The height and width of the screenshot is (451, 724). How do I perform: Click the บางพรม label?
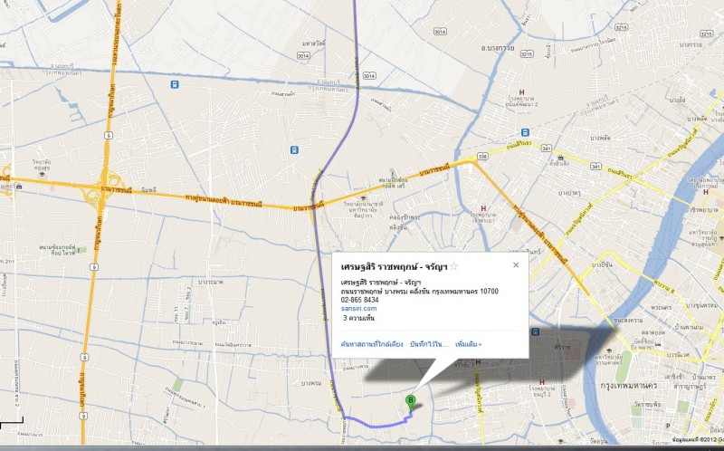[311, 384]
